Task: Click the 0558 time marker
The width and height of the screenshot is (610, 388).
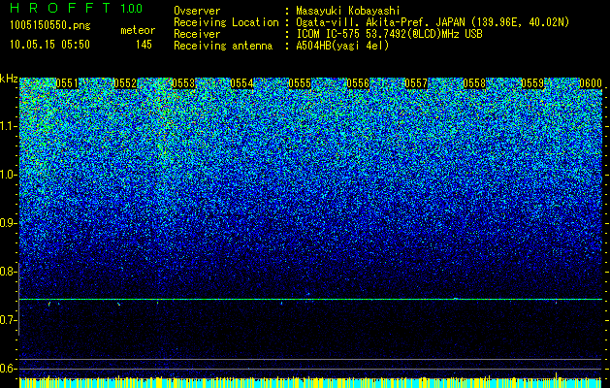Action: (x=474, y=83)
